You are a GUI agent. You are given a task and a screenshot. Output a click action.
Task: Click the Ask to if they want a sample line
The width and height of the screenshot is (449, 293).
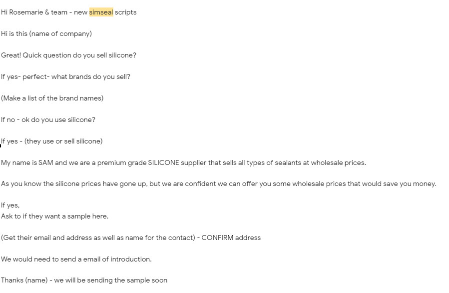click(55, 216)
